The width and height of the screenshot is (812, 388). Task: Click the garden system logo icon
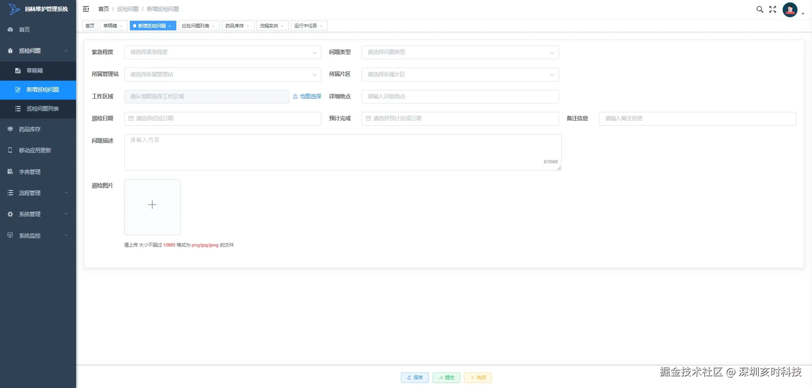(x=14, y=9)
